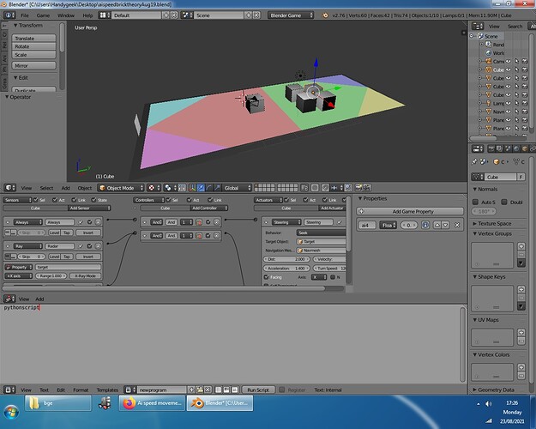The width and height of the screenshot is (536, 429).
Task: Click the Mirror button
Action: (x=33, y=65)
